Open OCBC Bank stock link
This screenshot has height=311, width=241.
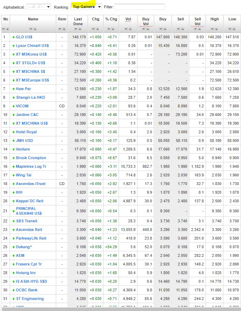tap(27, 290)
